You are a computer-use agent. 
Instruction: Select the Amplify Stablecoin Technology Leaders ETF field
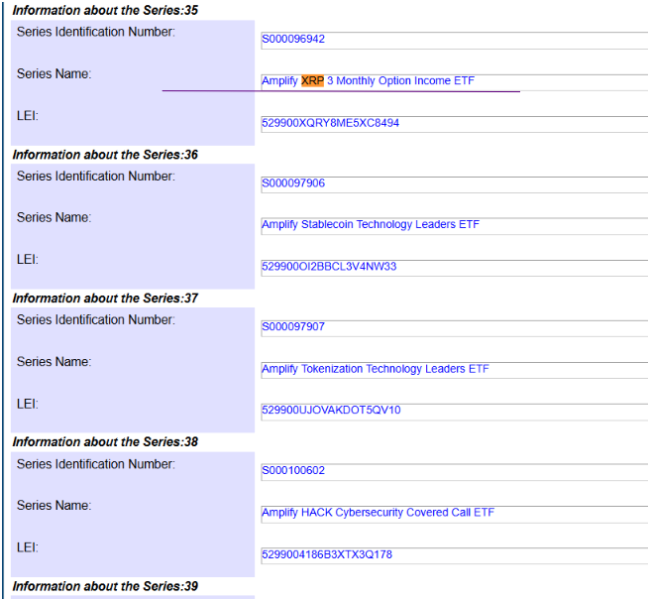click(x=455, y=226)
